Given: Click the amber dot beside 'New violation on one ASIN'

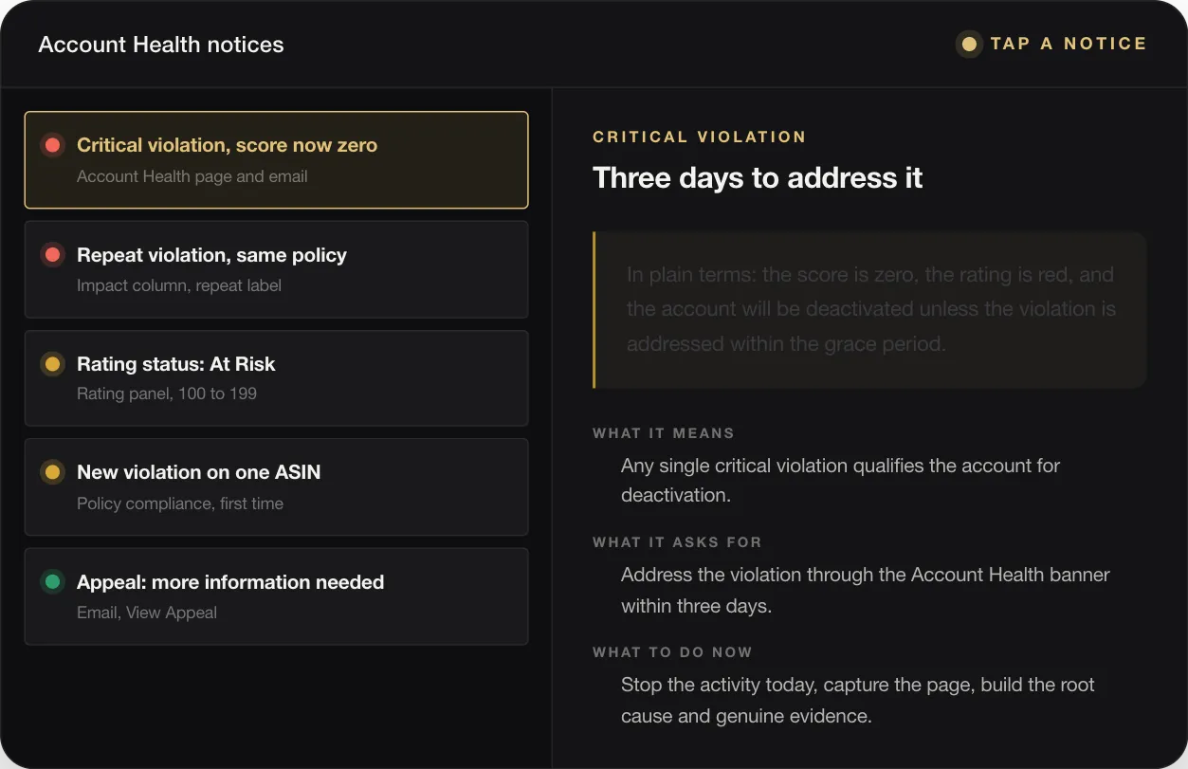Looking at the screenshot, I should (52, 472).
